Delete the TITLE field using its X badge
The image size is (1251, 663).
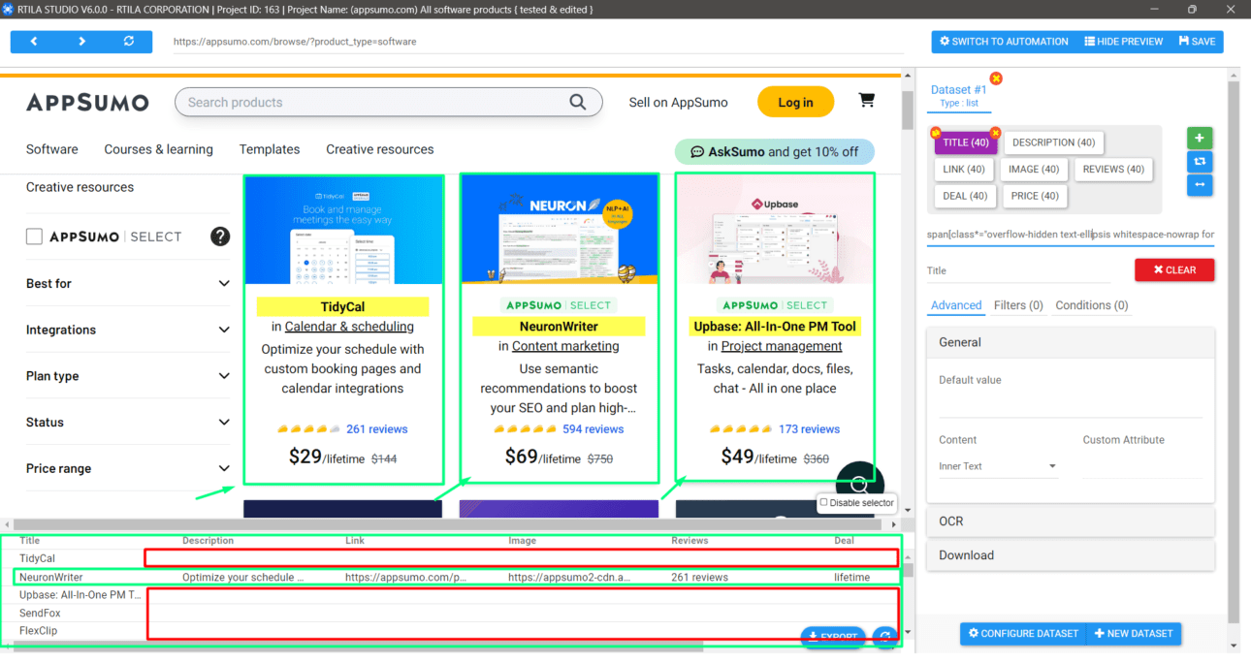click(x=995, y=133)
